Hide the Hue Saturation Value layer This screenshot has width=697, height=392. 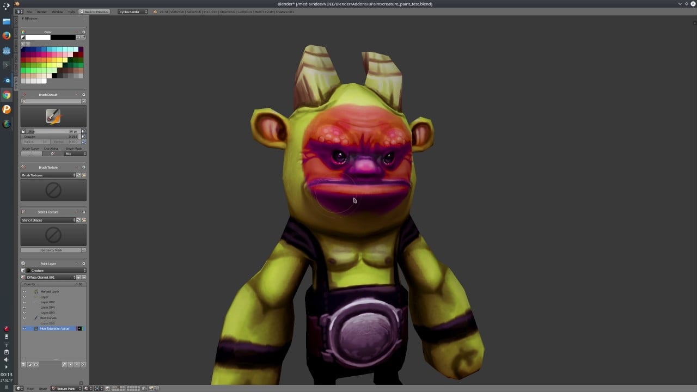(x=24, y=328)
